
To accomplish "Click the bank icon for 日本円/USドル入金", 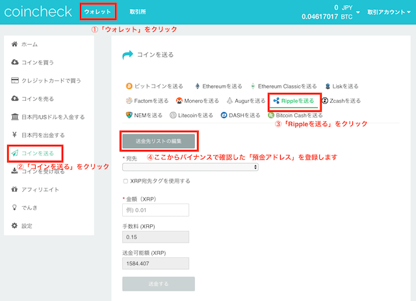I will 14,116.
